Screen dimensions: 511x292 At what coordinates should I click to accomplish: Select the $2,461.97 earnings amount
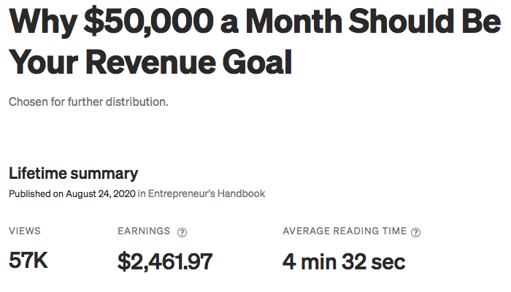165,261
